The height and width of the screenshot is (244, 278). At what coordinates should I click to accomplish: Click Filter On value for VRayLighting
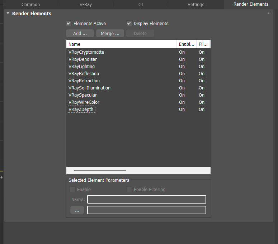201,67
